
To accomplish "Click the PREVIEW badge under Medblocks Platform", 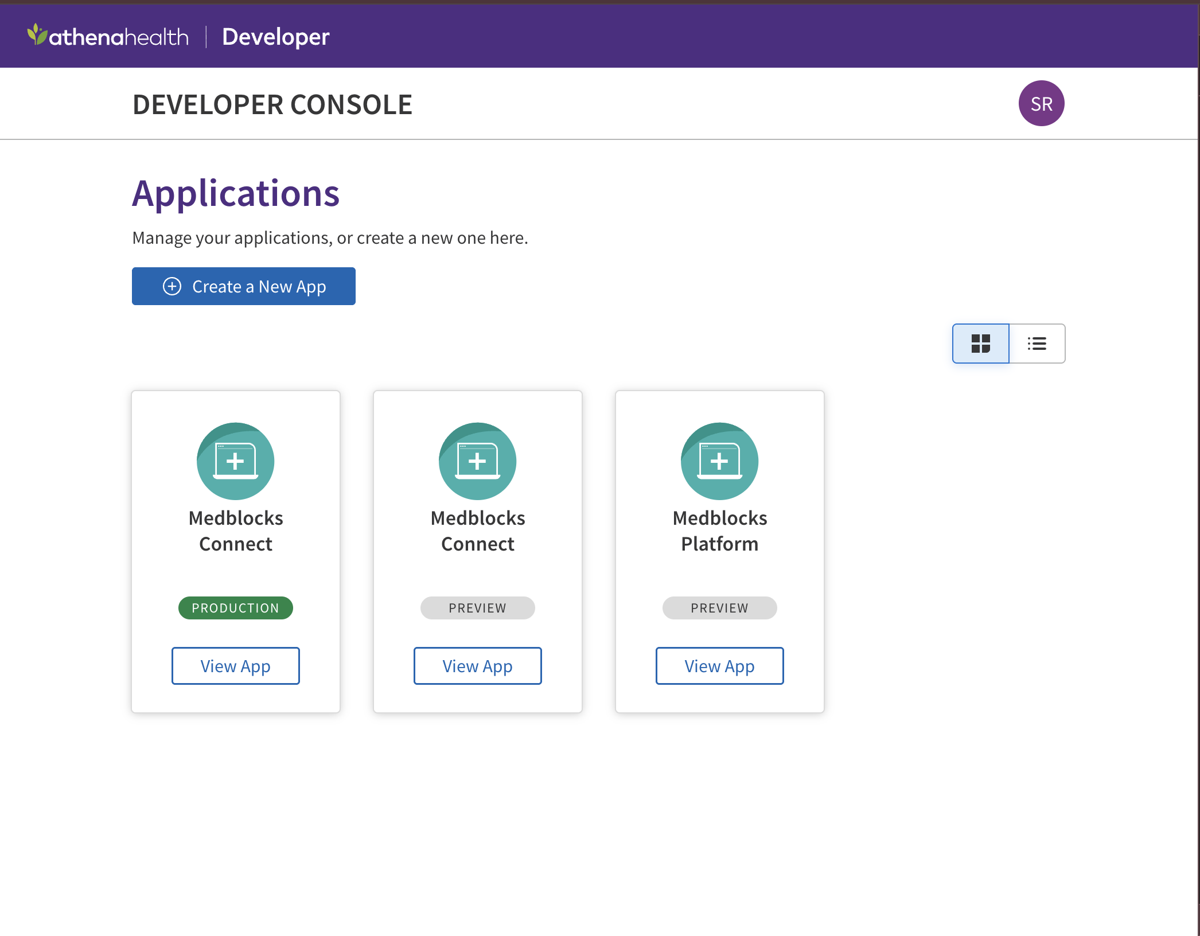I will pos(720,608).
